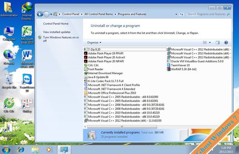The height and width of the screenshot is (154, 239).
Task: Open Recycle Bin desktop icon
Action: click(9, 81)
